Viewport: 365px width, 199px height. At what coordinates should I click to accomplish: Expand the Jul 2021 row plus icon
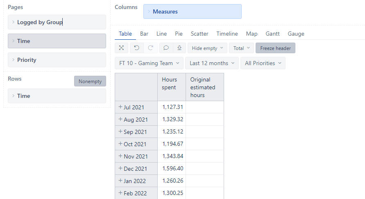120,107
